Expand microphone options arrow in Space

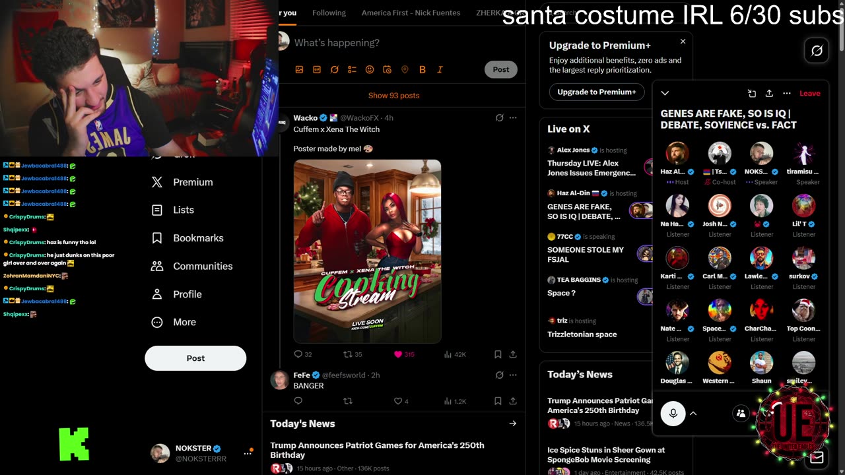pos(693,414)
